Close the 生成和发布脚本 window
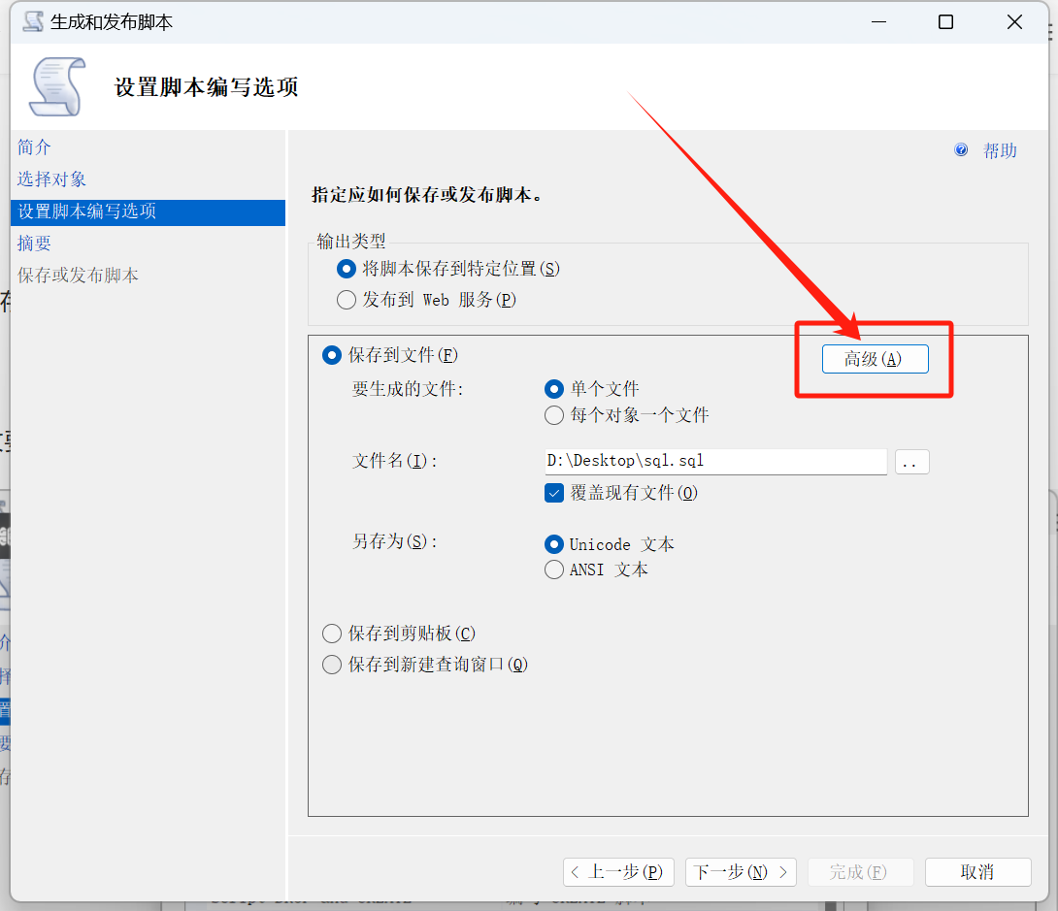The height and width of the screenshot is (911, 1058). pyautogui.click(x=1014, y=22)
